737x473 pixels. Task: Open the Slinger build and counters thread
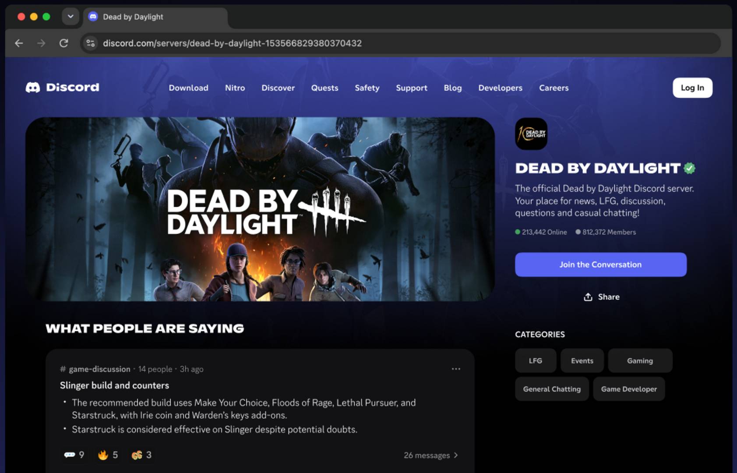[x=114, y=385]
